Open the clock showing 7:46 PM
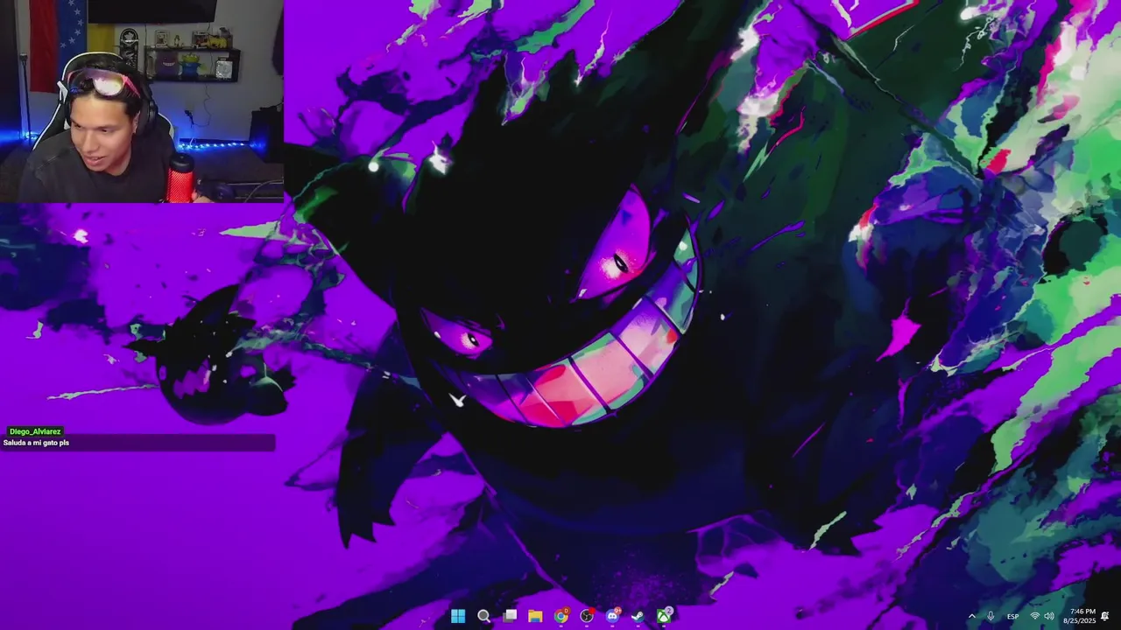Viewport: 1121px width, 630px height. (x=1079, y=616)
